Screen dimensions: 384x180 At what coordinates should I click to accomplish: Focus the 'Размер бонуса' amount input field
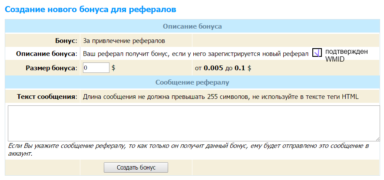(x=96, y=68)
